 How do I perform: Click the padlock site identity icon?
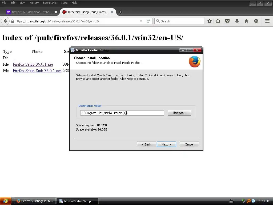[x=12, y=21]
